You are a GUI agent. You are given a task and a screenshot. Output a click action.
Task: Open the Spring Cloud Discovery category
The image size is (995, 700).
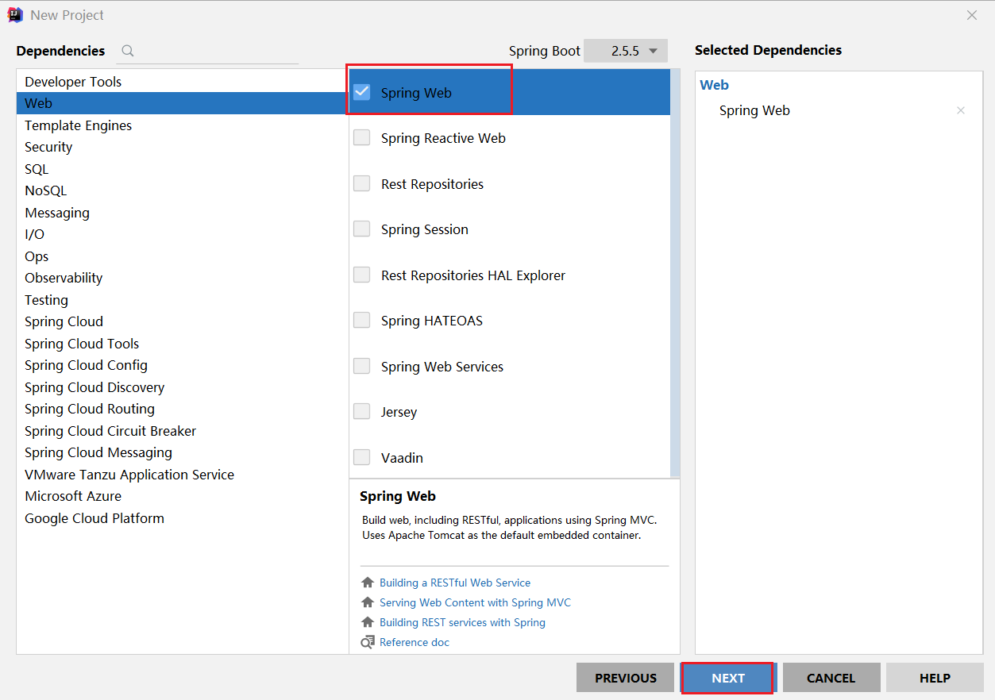(94, 387)
